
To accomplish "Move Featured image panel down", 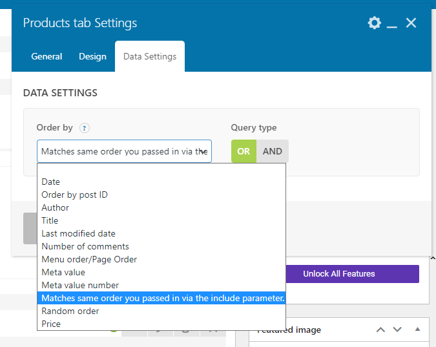I will (397, 330).
